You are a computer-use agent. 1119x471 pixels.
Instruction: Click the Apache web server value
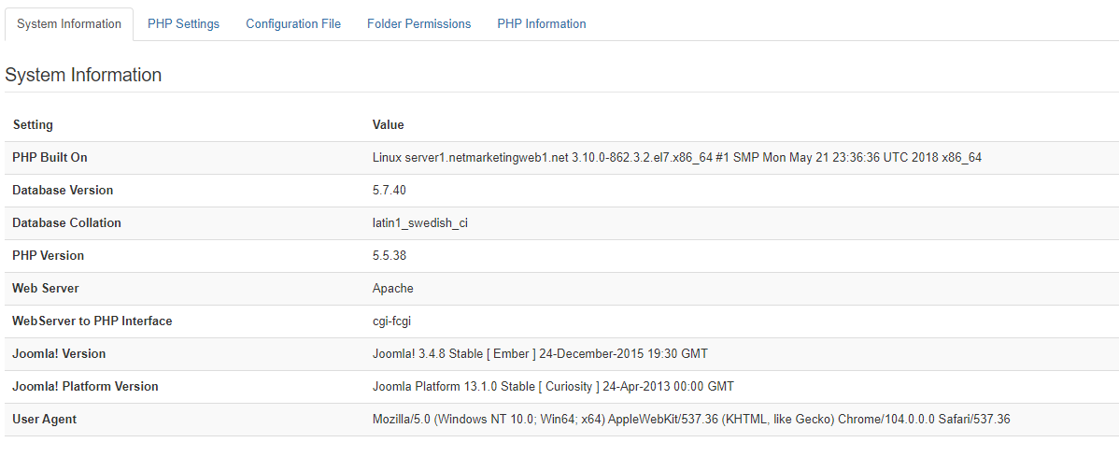[x=392, y=289]
